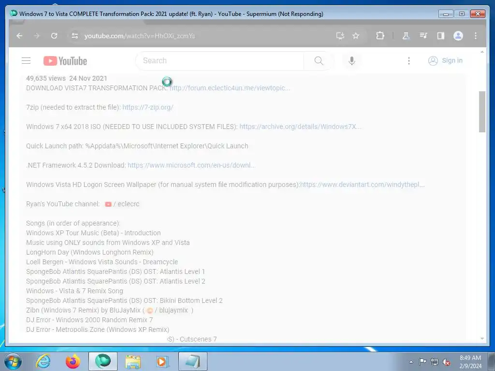The width and height of the screenshot is (495, 371).
Task: Open the deviantart.com windythepl link
Action: (363, 185)
